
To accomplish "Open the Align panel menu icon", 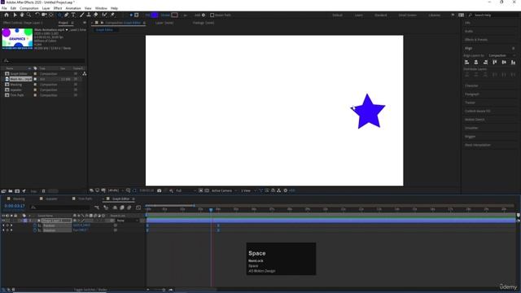I will point(514,48).
